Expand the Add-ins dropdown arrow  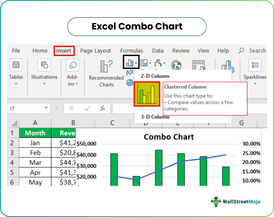coord(77,84)
